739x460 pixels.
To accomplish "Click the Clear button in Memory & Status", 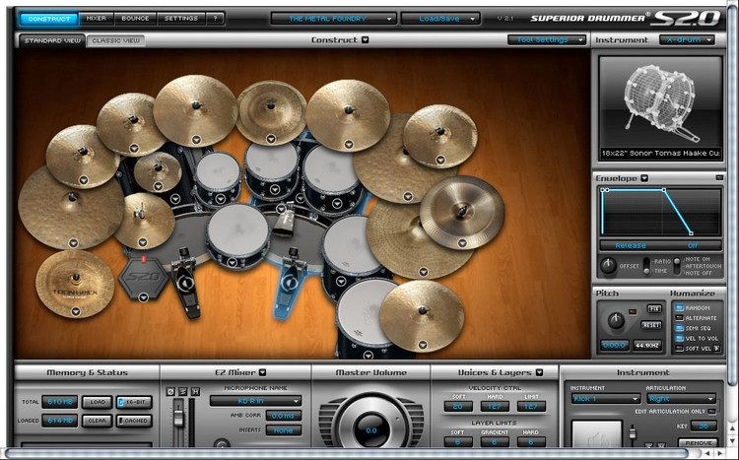I will coord(98,421).
